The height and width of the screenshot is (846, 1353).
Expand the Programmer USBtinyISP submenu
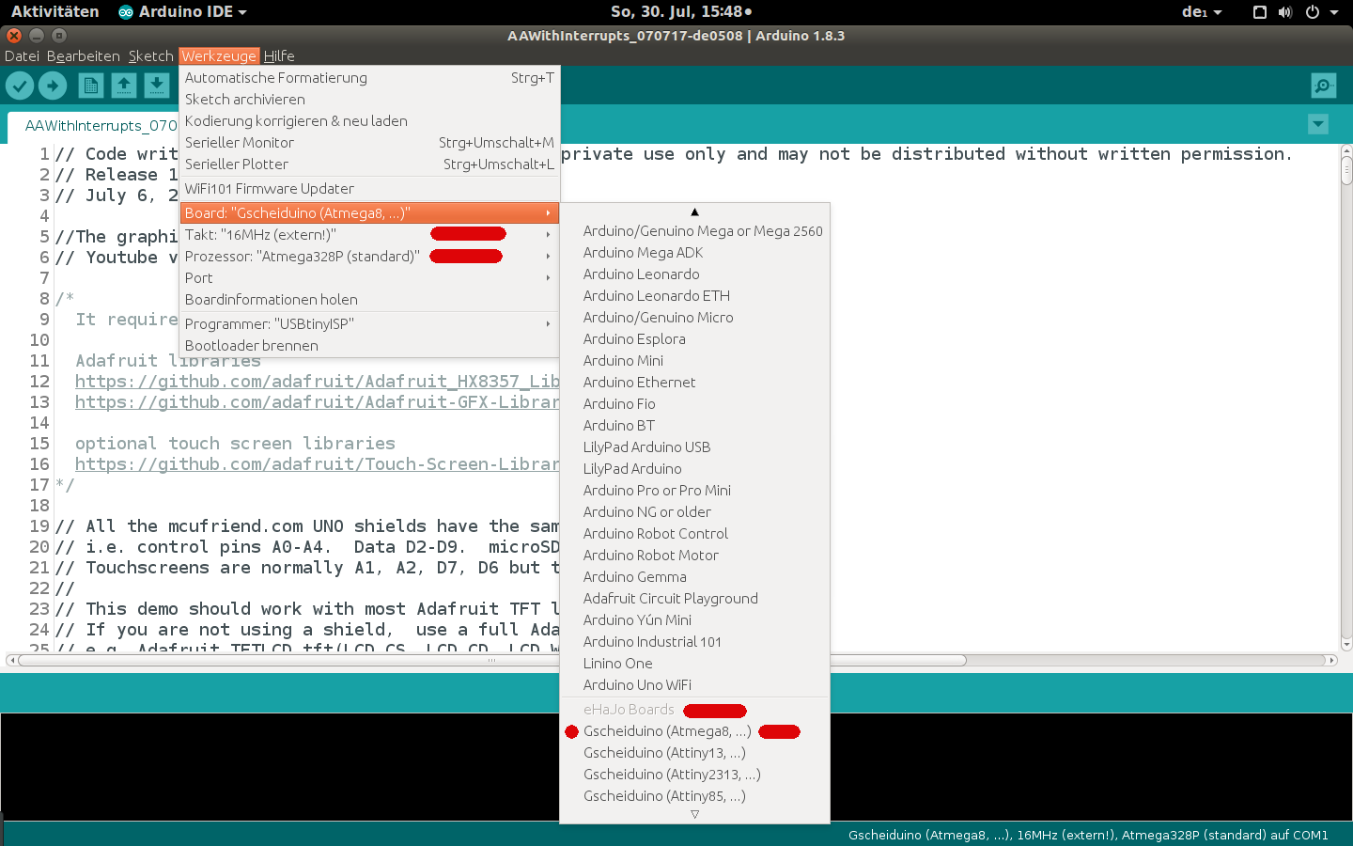(369, 324)
